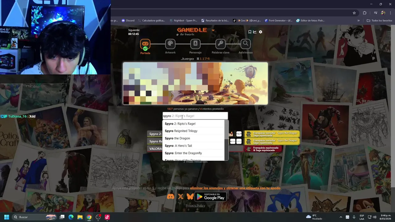Viewport: 395px width, 222px height.
Task: Open Gamedle X social icon
Action: (181, 197)
